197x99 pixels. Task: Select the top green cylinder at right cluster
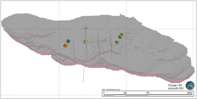coord(121,34)
